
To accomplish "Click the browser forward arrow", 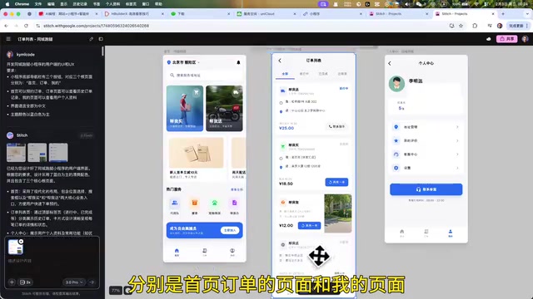I will [16, 26].
